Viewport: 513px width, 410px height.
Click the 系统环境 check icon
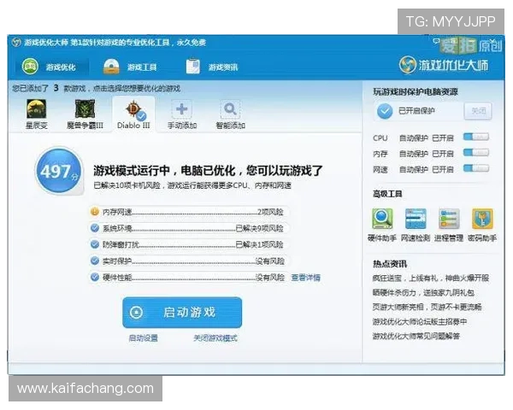[x=95, y=228]
